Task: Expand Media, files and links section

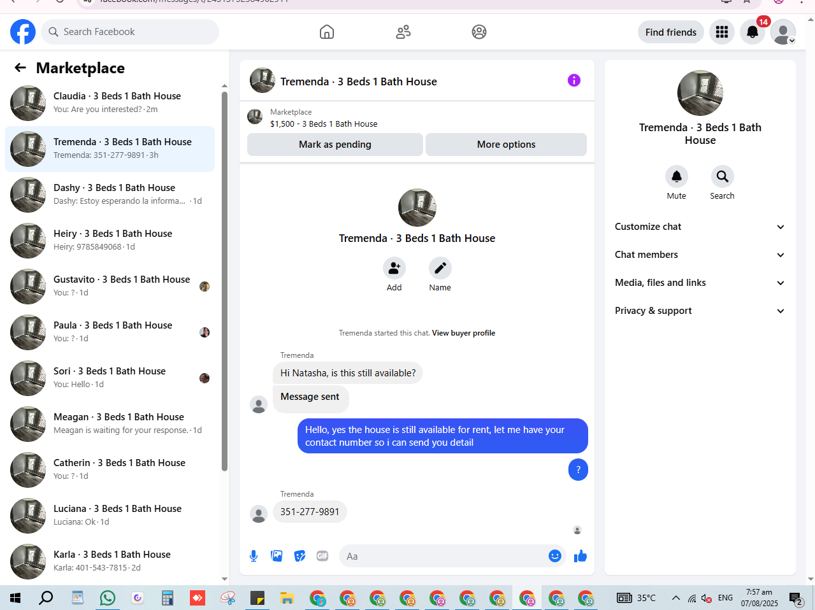Action: point(700,283)
